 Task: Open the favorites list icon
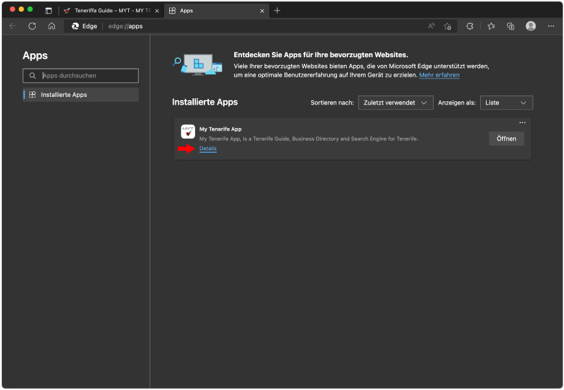pyautogui.click(x=491, y=26)
